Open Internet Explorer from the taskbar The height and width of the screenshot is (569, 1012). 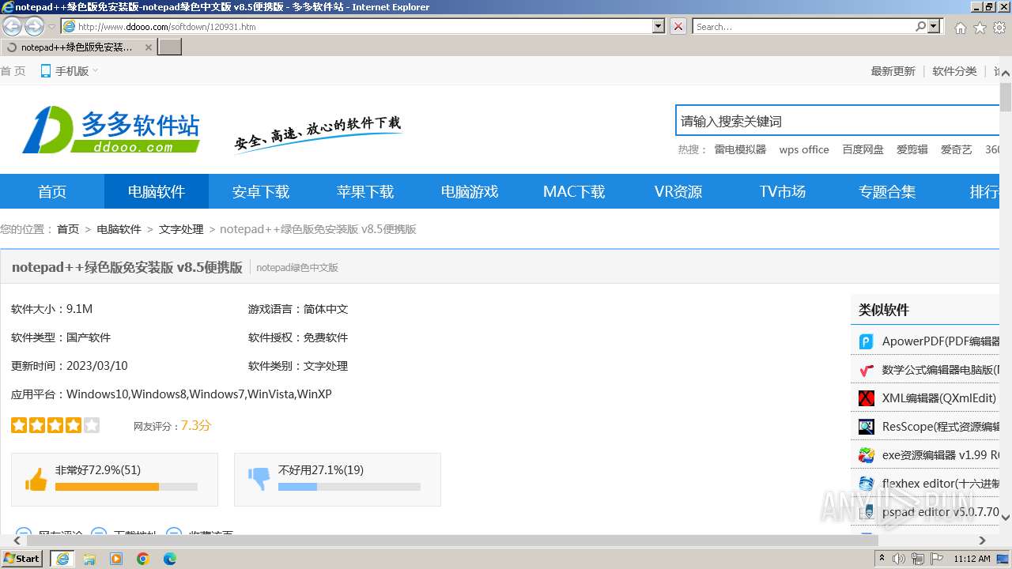pos(62,559)
